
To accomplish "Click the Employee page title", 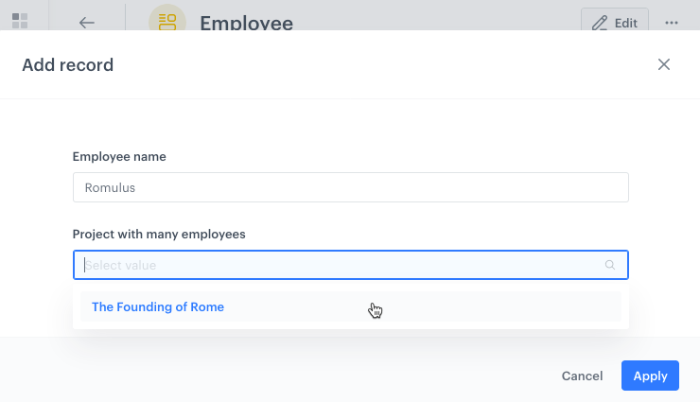I will (247, 23).
